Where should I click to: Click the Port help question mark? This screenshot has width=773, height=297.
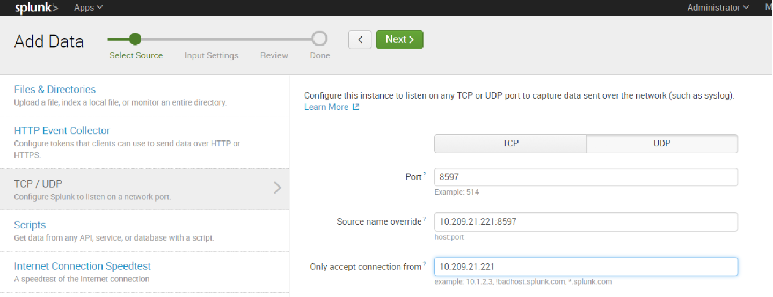[425, 174]
